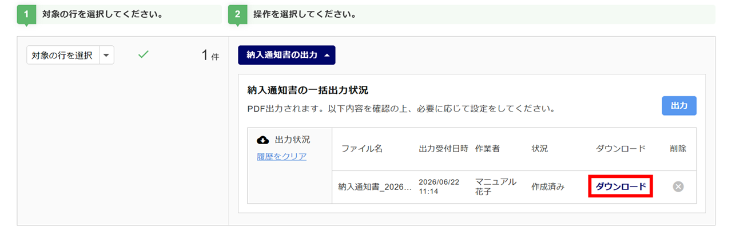Click the 状況 column header
This screenshot has height=230, width=732.
539,149
